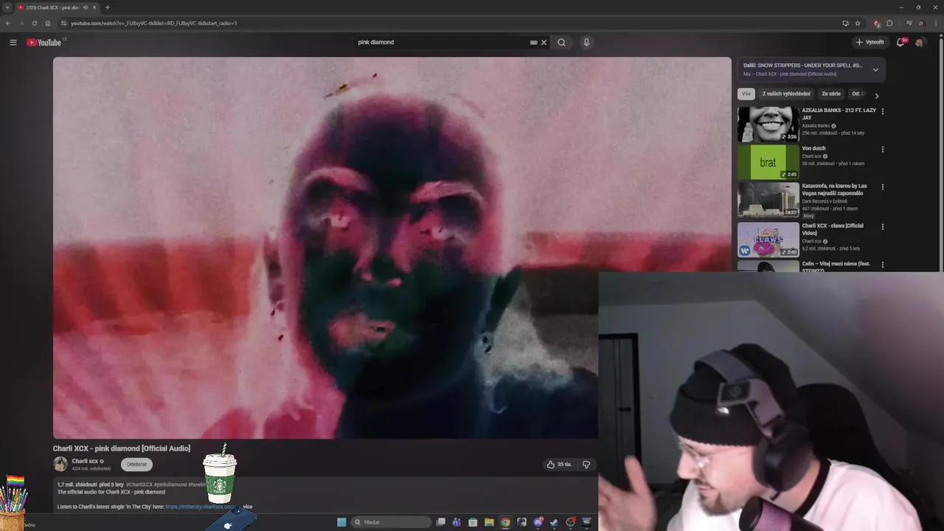The height and width of the screenshot is (531, 944).
Task: Open AZEALIA BANKS 212 thumbnail
Action: click(x=768, y=124)
